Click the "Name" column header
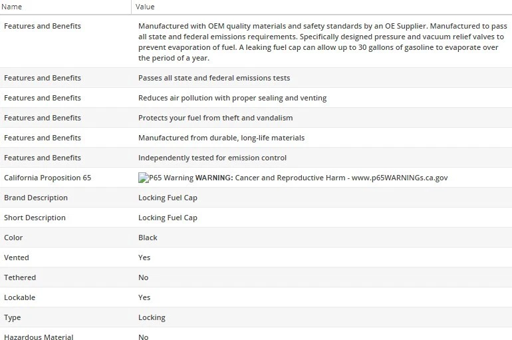 tap(12, 7)
